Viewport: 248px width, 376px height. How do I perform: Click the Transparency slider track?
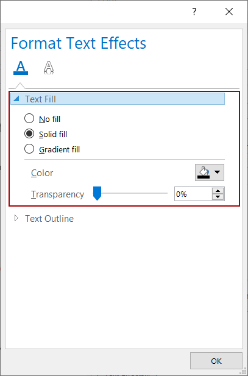[130, 193]
